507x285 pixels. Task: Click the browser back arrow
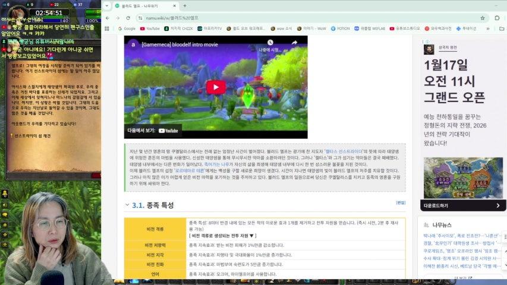(x=108, y=18)
